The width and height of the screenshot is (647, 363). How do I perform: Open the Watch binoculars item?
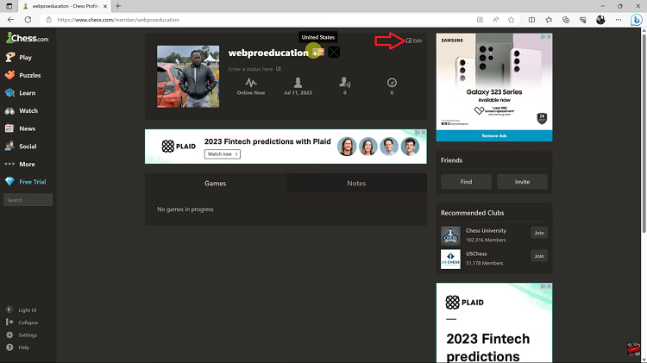22,110
